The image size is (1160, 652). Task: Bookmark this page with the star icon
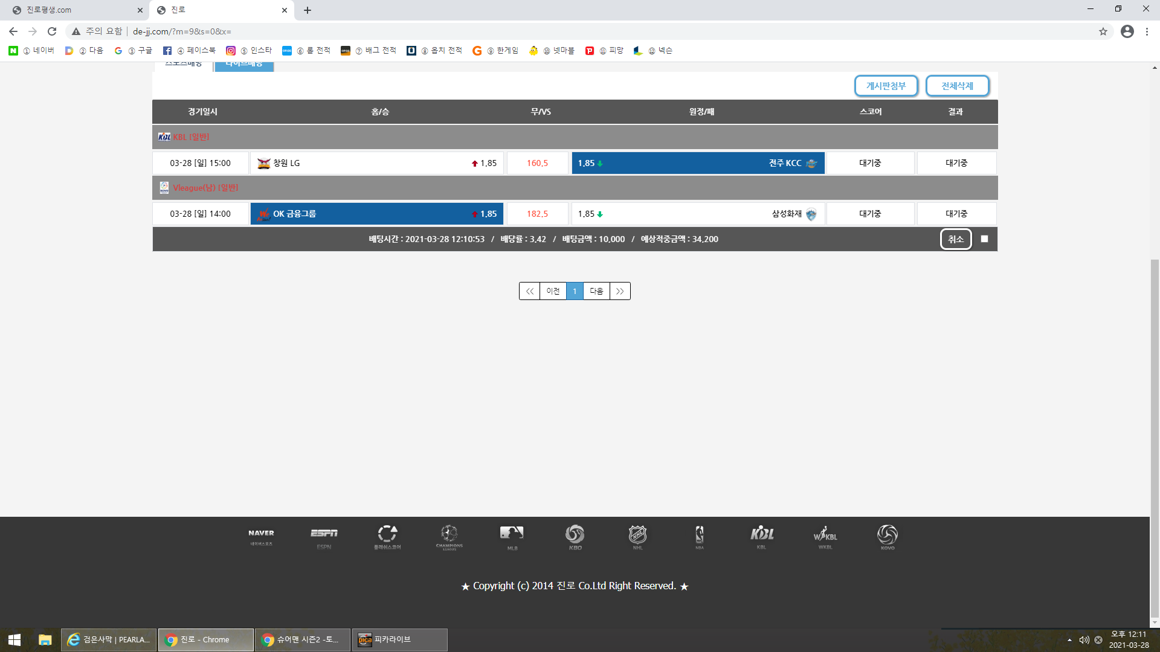[x=1103, y=31]
